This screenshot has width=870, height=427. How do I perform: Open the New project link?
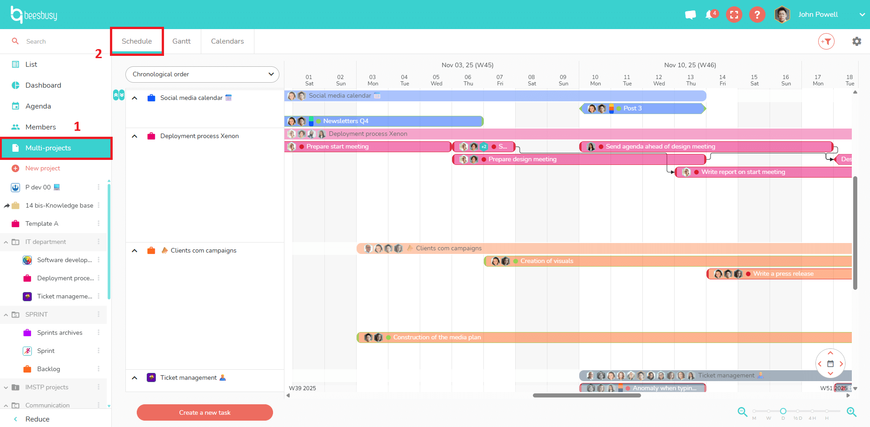tap(43, 168)
